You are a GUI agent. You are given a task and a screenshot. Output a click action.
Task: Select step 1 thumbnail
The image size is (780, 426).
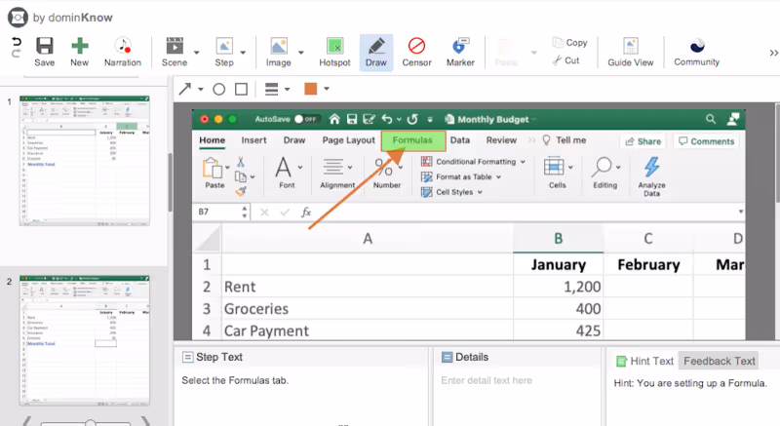point(85,161)
